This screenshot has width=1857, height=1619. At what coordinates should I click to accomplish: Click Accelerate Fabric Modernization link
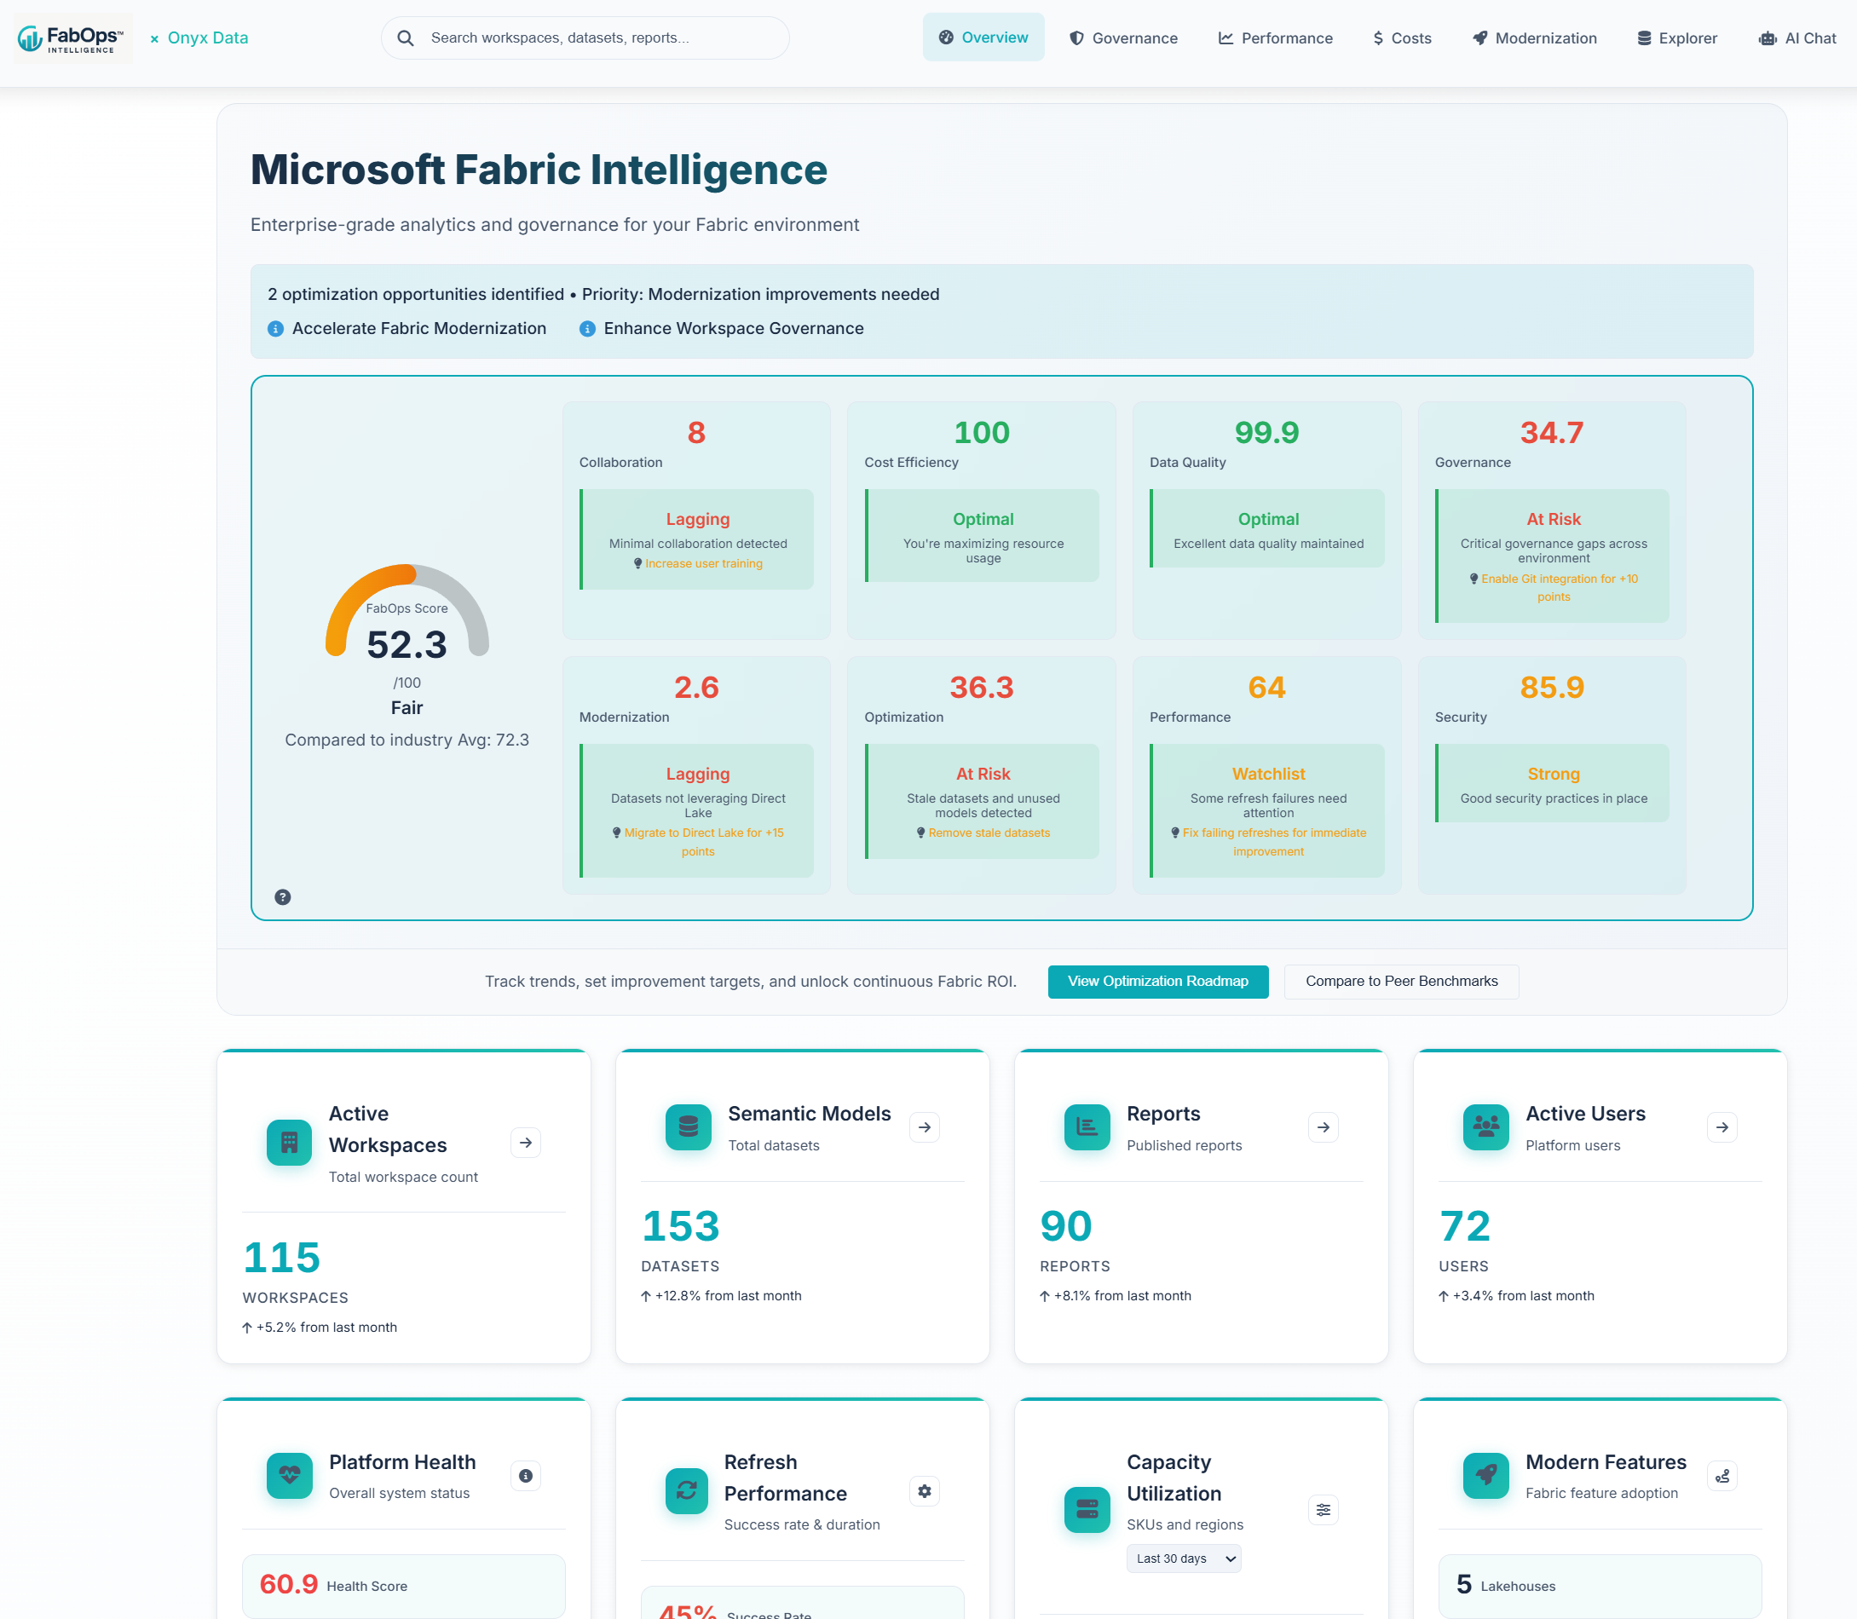click(x=418, y=329)
